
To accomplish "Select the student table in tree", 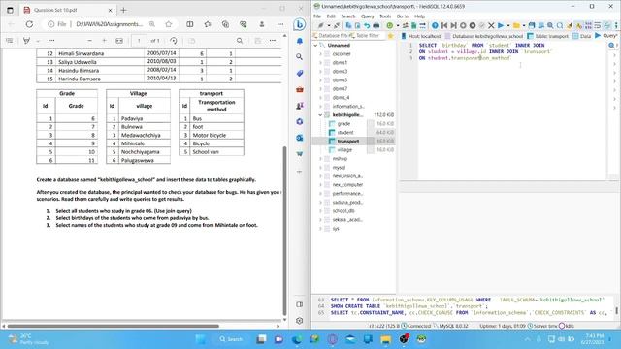I will pos(345,132).
